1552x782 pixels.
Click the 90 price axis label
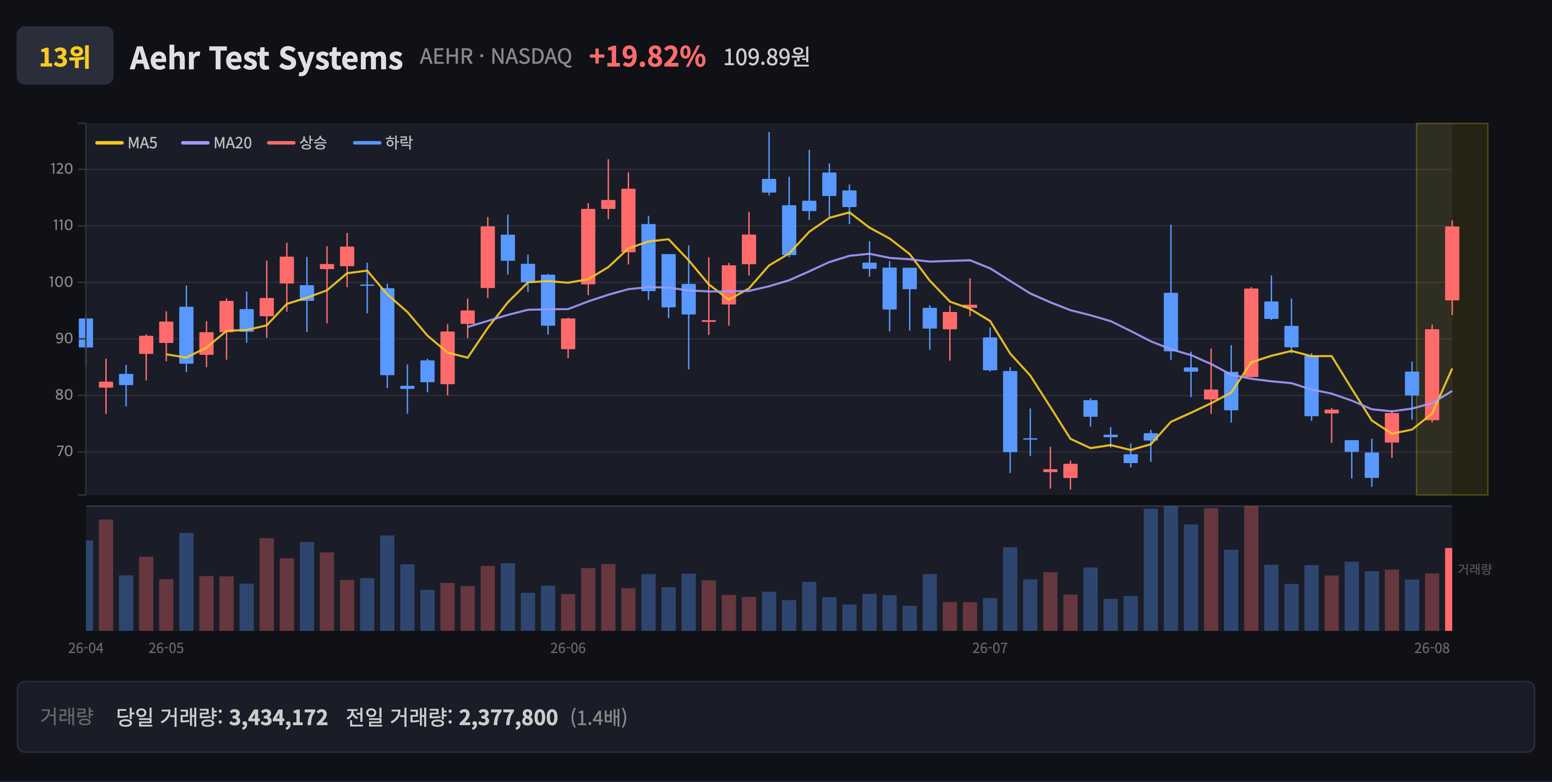[64, 339]
